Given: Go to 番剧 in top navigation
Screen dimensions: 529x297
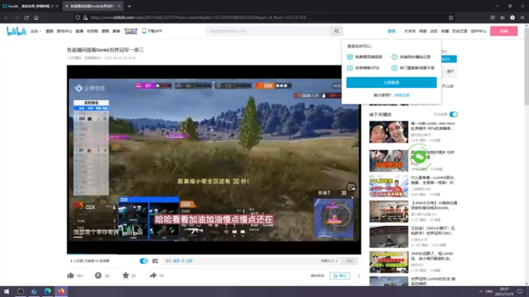Looking at the screenshot, I should coord(49,31).
